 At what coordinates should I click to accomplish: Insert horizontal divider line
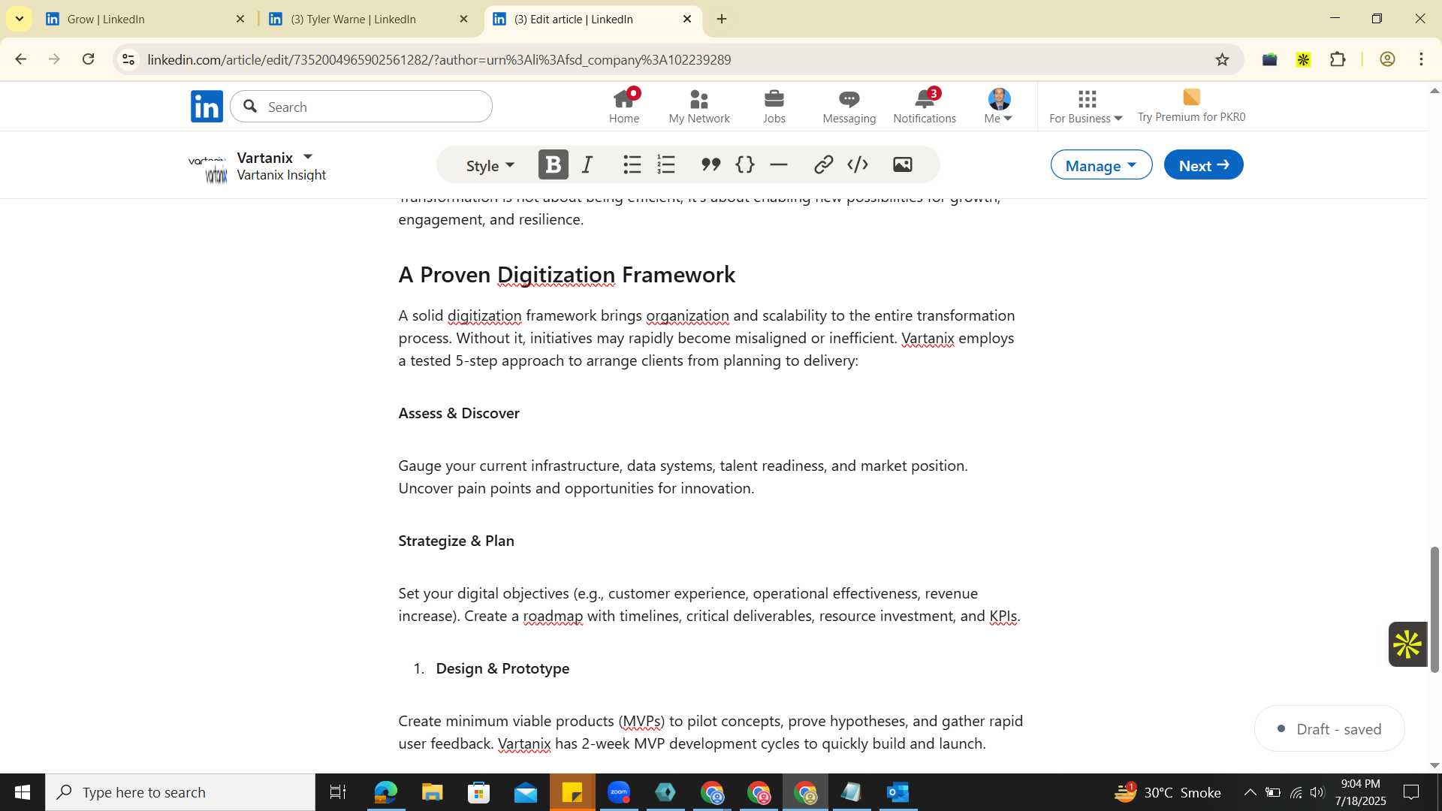tap(779, 164)
